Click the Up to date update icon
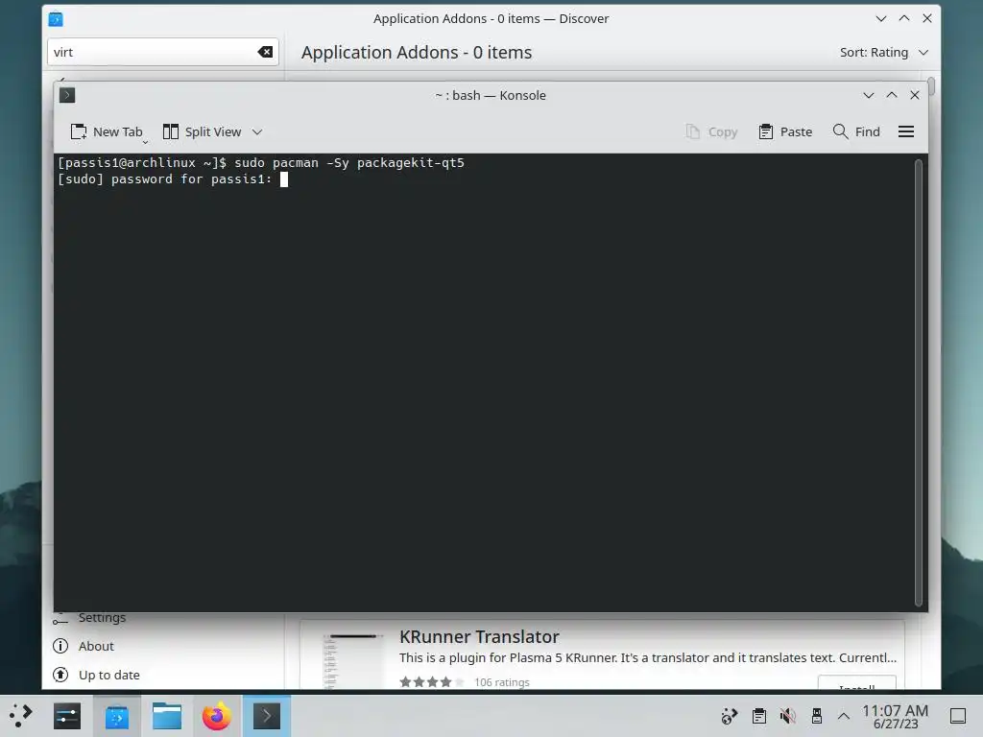Screen dimensions: 983x737 (60, 675)
